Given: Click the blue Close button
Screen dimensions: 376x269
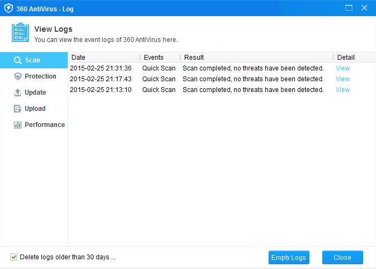Looking at the screenshot, I should pos(343,258).
